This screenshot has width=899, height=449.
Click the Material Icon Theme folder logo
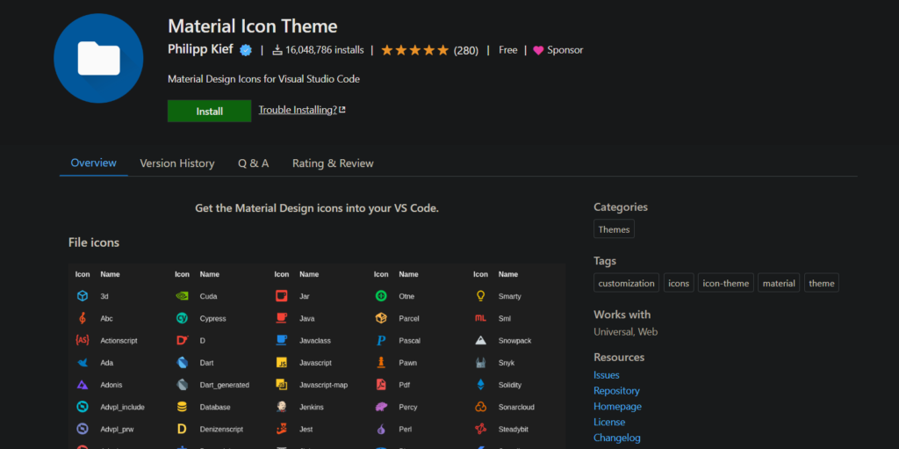(x=98, y=59)
